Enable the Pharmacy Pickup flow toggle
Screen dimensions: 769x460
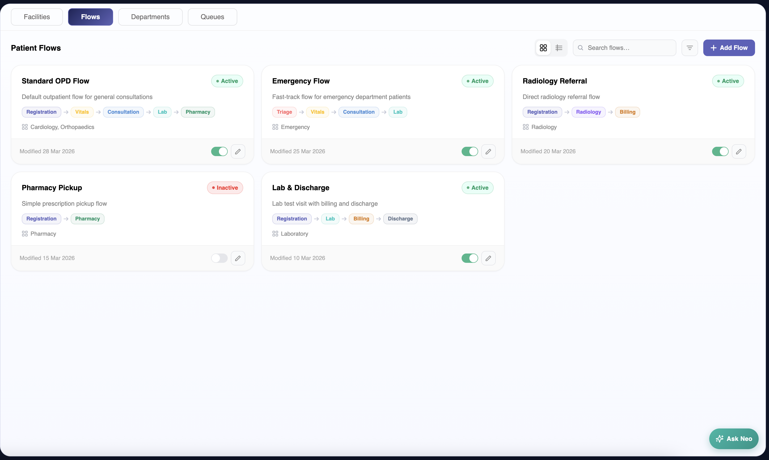[219, 258]
